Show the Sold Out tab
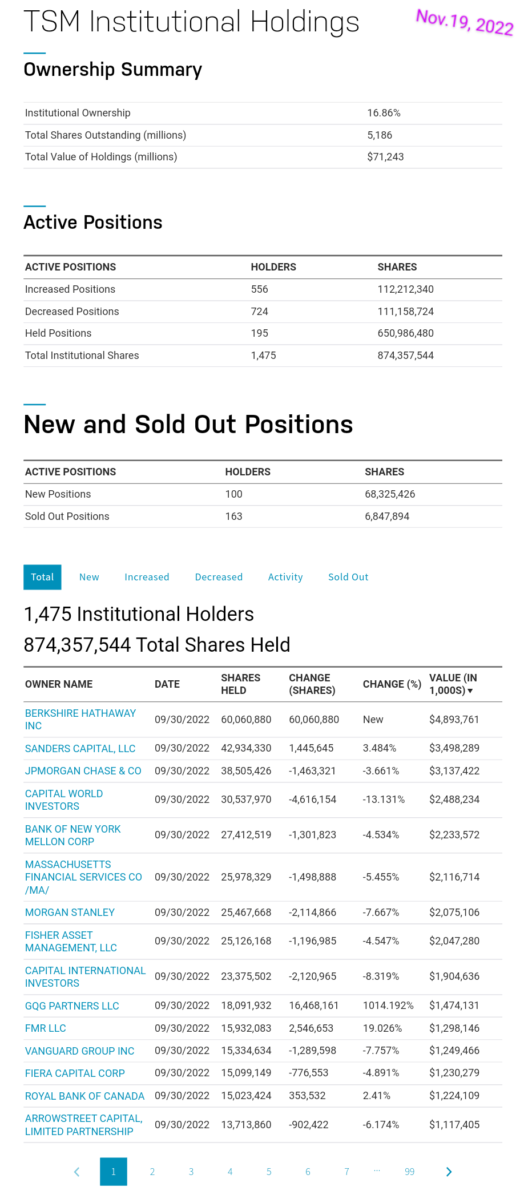520x1191 pixels. coord(348,577)
